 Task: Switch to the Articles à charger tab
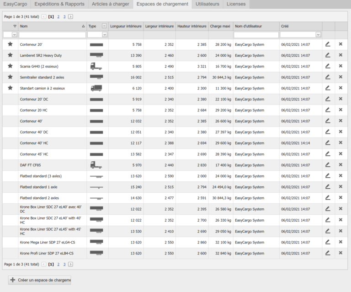coord(110,4)
